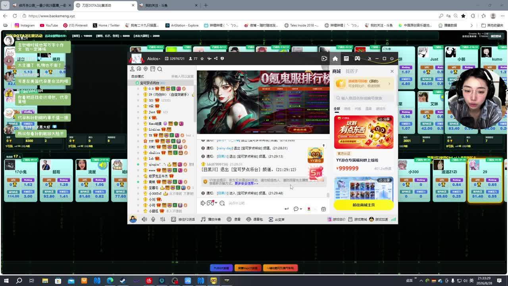
Task: Open the browser tab list dropdown
Action: 5,5
